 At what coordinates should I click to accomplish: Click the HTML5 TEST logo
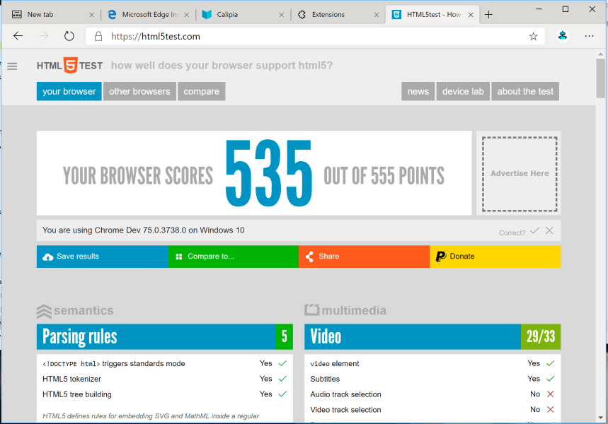coord(70,66)
